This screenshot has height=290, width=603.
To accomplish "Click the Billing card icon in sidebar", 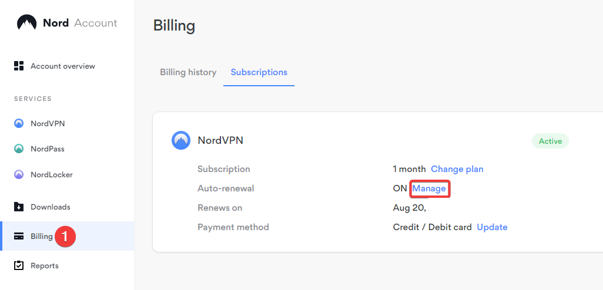I will [x=19, y=236].
